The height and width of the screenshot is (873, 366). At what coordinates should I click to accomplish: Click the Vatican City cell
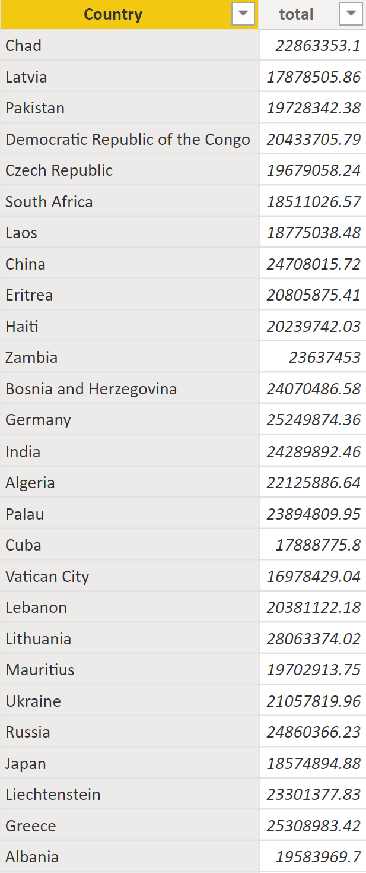coord(47,577)
